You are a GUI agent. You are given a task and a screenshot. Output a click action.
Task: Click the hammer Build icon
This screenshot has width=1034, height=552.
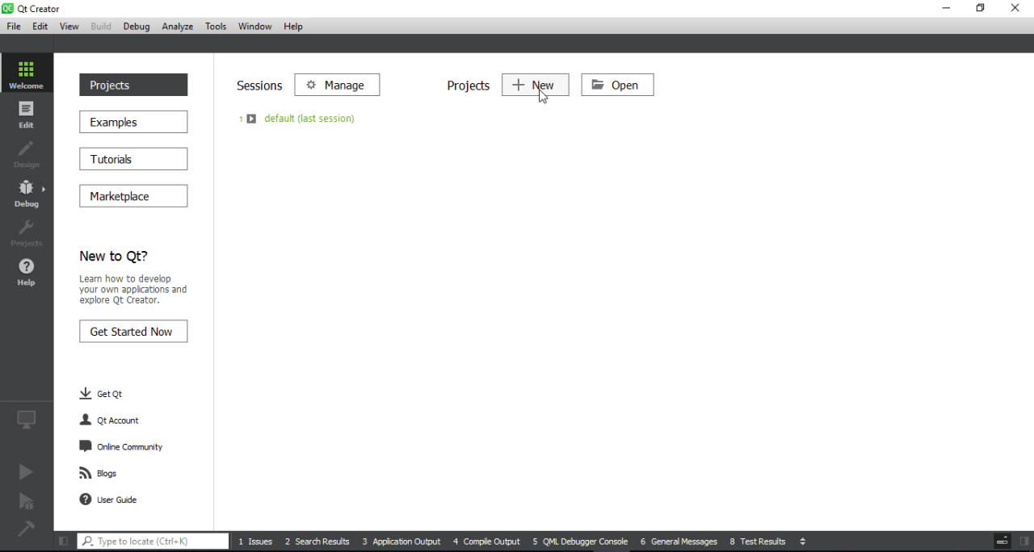pyautogui.click(x=26, y=529)
